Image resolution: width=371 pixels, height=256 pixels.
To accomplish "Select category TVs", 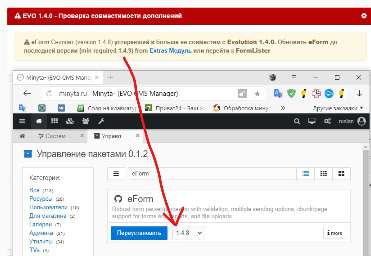I will (x=35, y=250).
